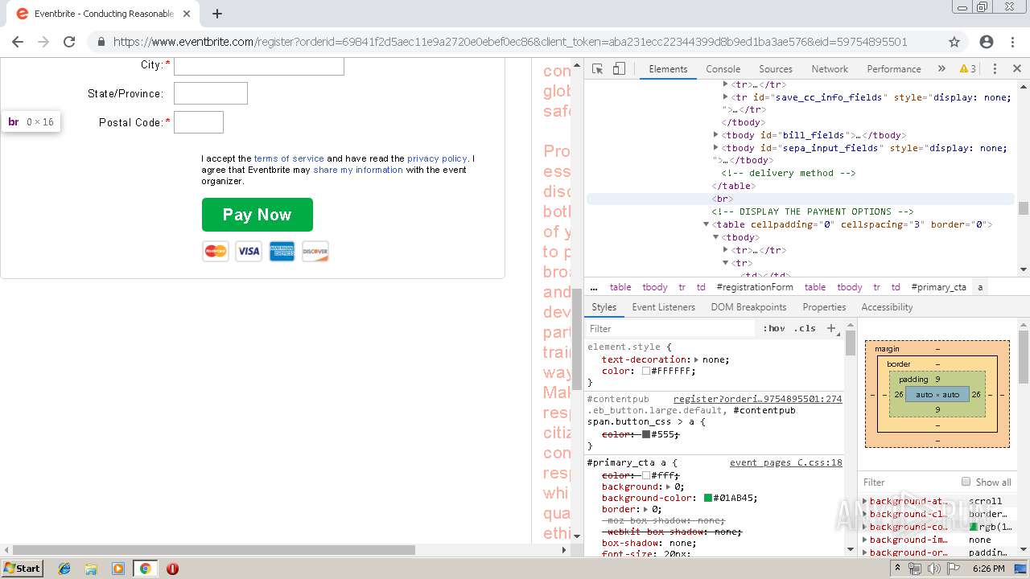The height and width of the screenshot is (579, 1030).
Task: Expand computed background-image property
Action: click(x=865, y=540)
